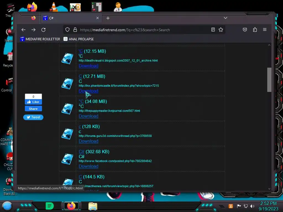Click disk icon beside 302.68 KB result
This screenshot has width=283, height=212.
point(67,159)
